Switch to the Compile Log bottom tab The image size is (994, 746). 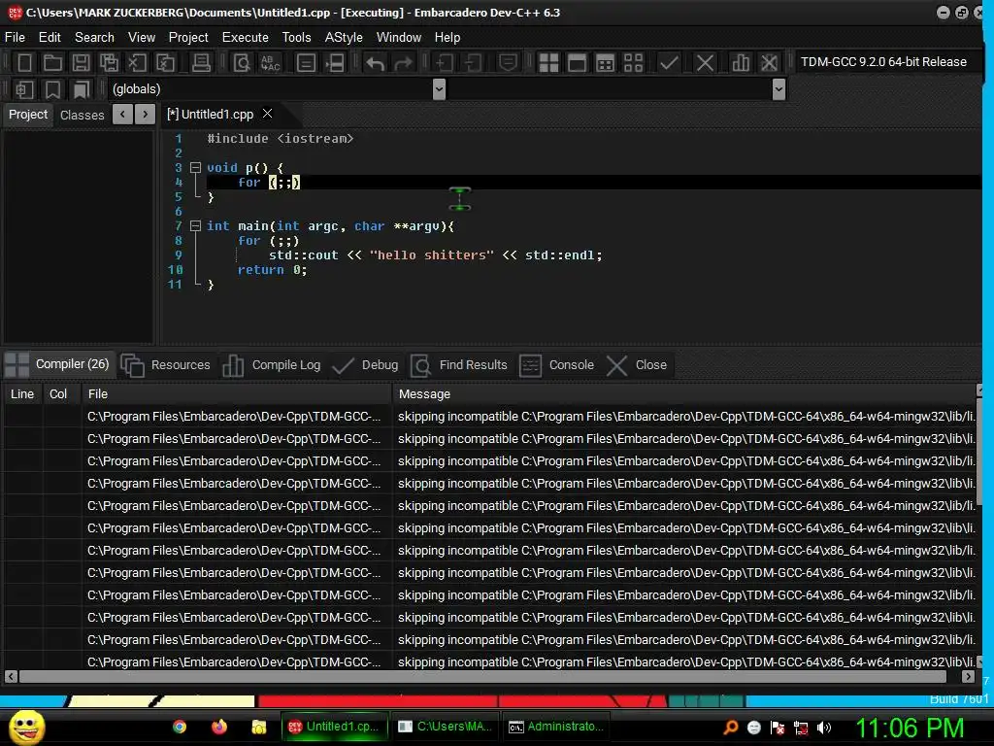[272, 365]
